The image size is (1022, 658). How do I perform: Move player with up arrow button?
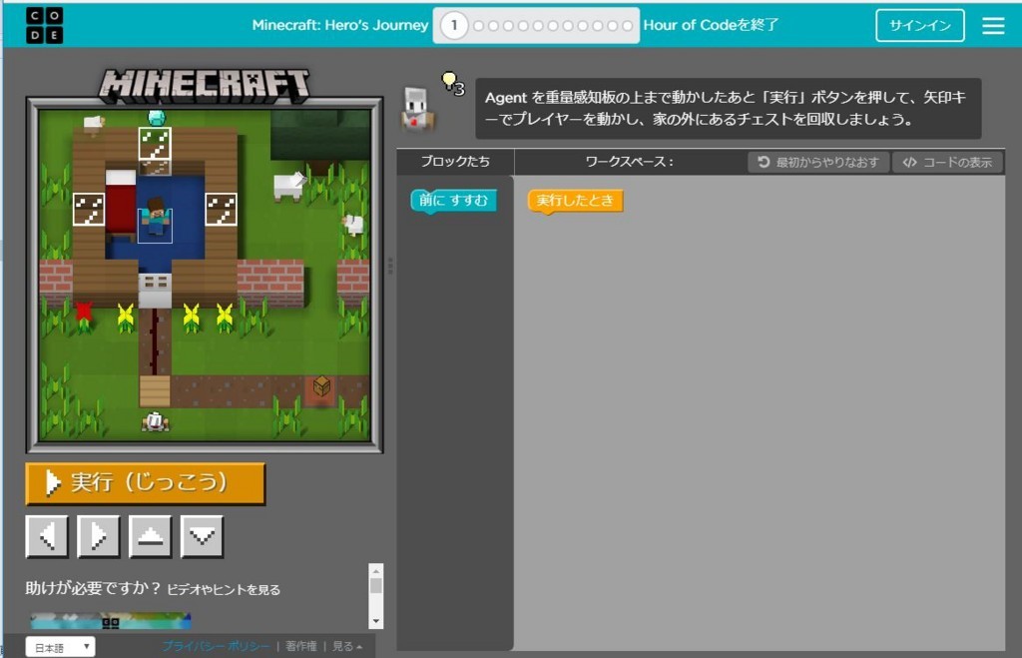pos(150,536)
